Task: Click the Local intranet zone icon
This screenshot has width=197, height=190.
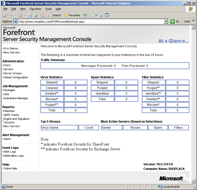Action: tap(160, 187)
